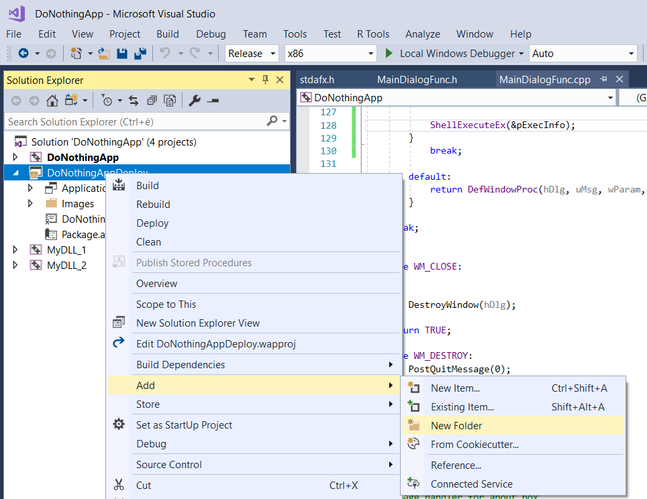Image resolution: width=647 pixels, height=499 pixels.
Task: Click the Show All Files icon
Action: [x=170, y=101]
